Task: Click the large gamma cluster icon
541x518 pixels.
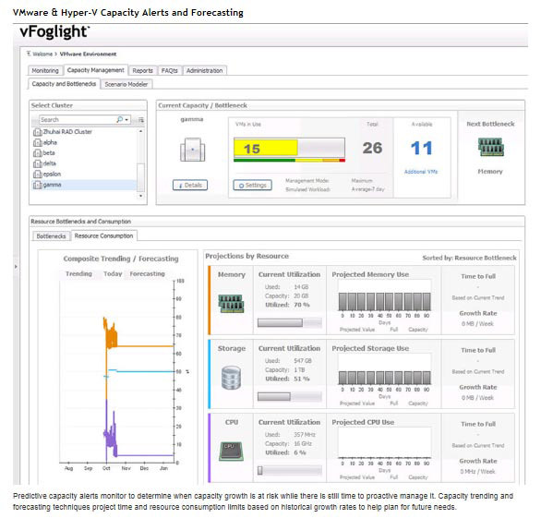Action: click(x=192, y=150)
